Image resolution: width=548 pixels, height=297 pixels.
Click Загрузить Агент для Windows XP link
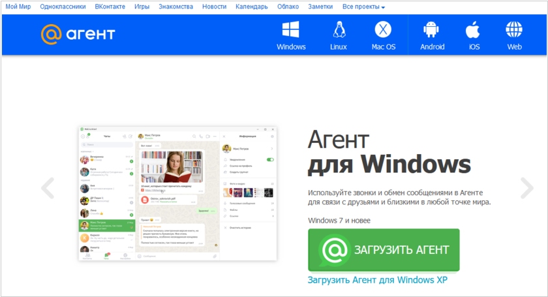378,280
